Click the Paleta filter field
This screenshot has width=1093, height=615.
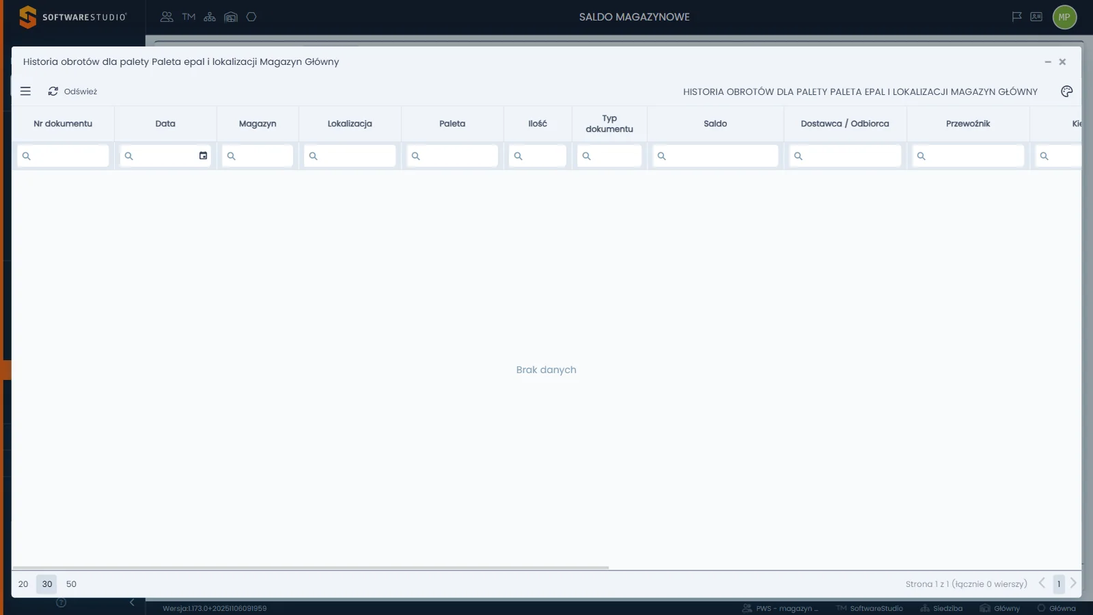[452, 156]
